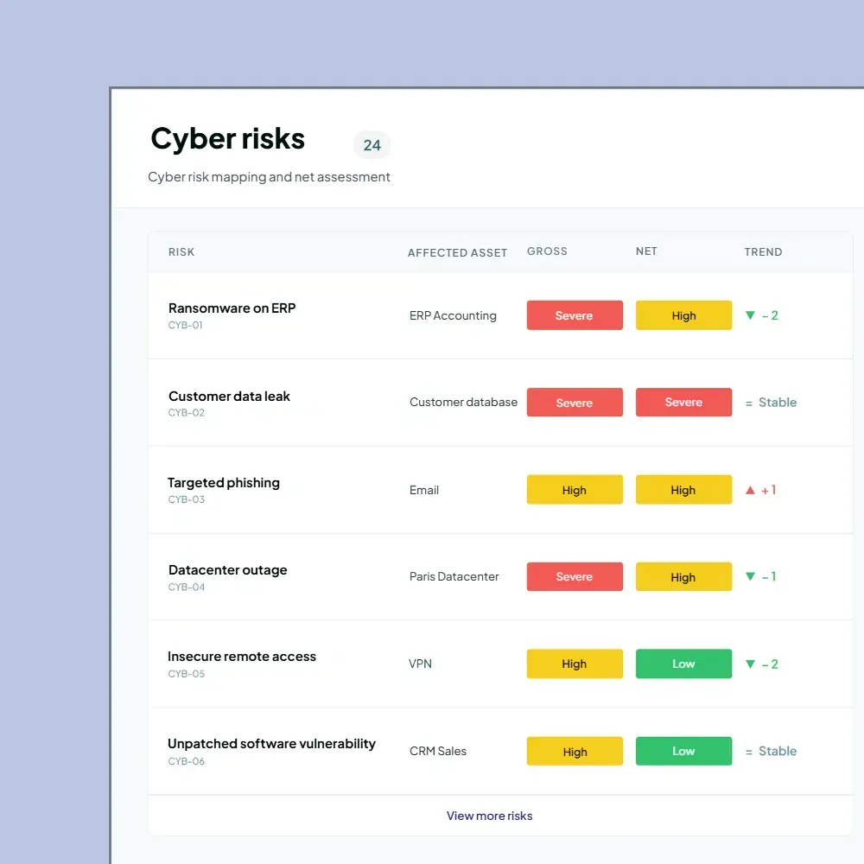Click the Paris Datacenter asset cell
The width and height of the screenshot is (864, 864).
pos(454,576)
